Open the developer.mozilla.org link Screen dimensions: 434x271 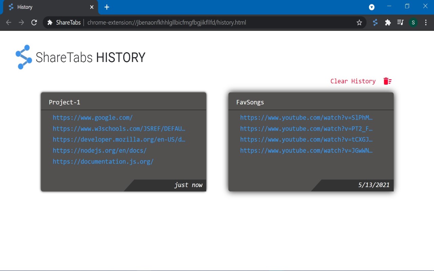coord(119,139)
